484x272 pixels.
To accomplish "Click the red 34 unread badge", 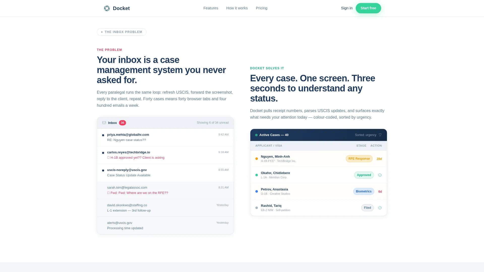I will click(123, 123).
